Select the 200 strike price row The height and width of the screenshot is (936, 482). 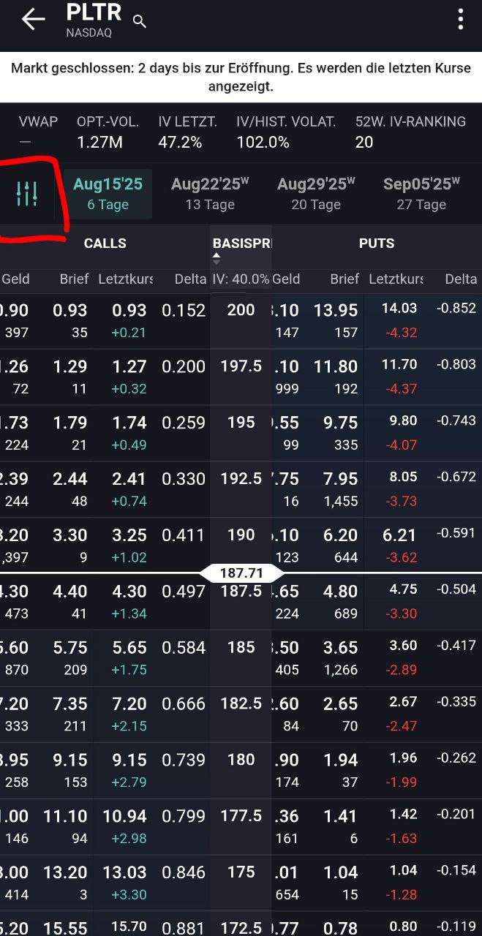pyautogui.click(x=241, y=310)
